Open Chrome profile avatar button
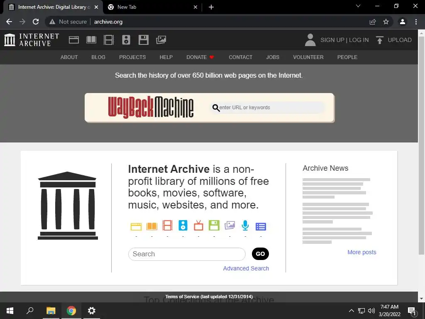 (x=403, y=22)
